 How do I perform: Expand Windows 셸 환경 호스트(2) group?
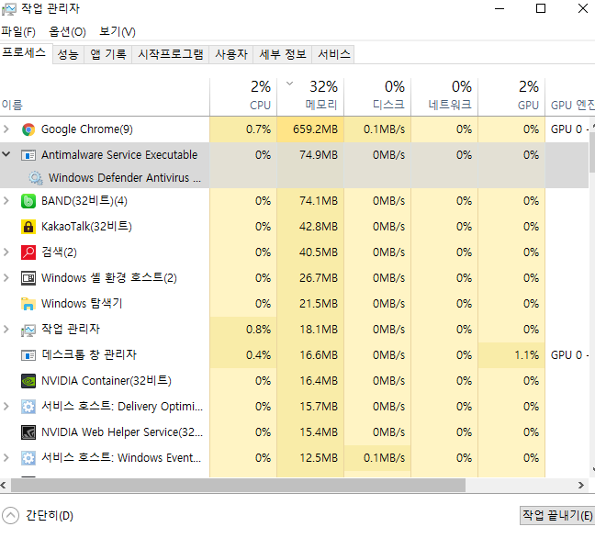(x=6, y=278)
